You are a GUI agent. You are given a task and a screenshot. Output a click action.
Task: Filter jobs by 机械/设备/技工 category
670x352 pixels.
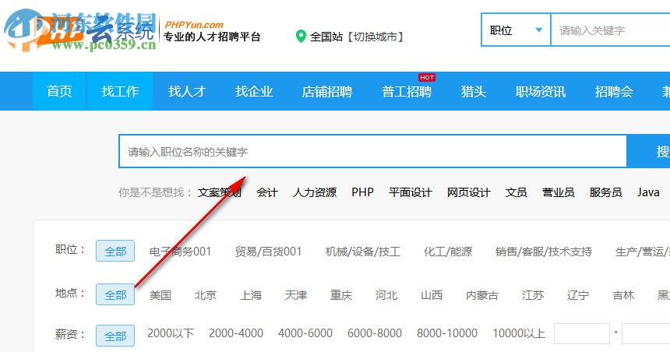tap(363, 252)
